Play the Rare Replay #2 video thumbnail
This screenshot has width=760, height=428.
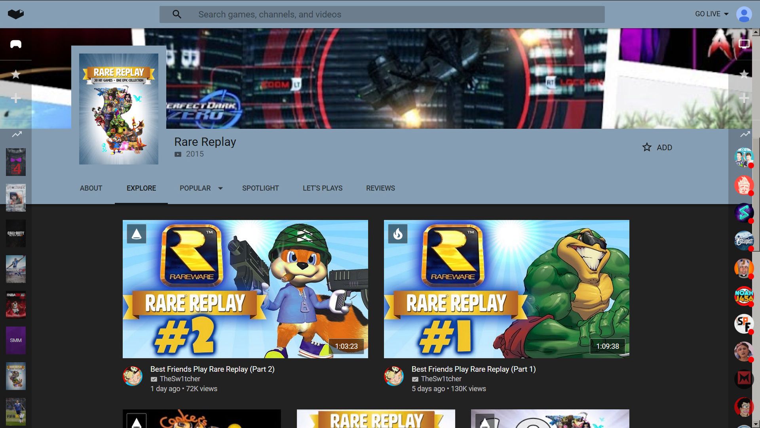tap(245, 289)
